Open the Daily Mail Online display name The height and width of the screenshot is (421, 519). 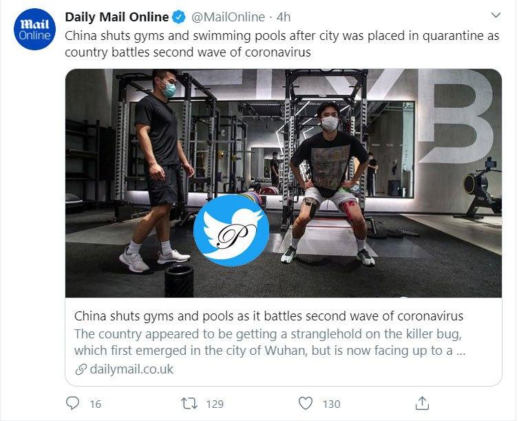click(116, 17)
